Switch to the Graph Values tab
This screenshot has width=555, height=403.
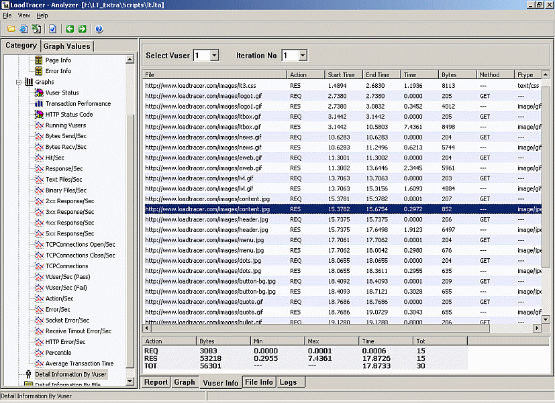67,46
